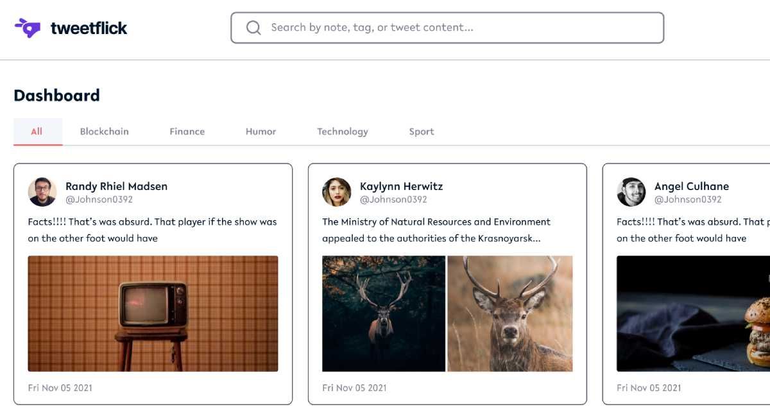Click the burger photo in Angel Culhane's tweet
This screenshot has width=770, height=409.
pyautogui.click(x=692, y=313)
